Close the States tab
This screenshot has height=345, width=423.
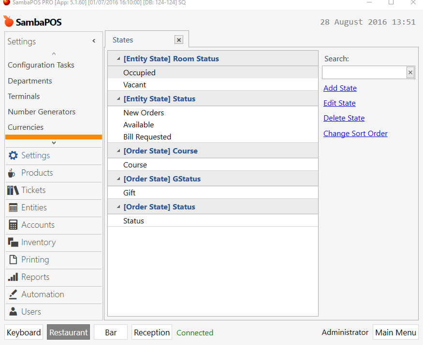pyautogui.click(x=178, y=40)
